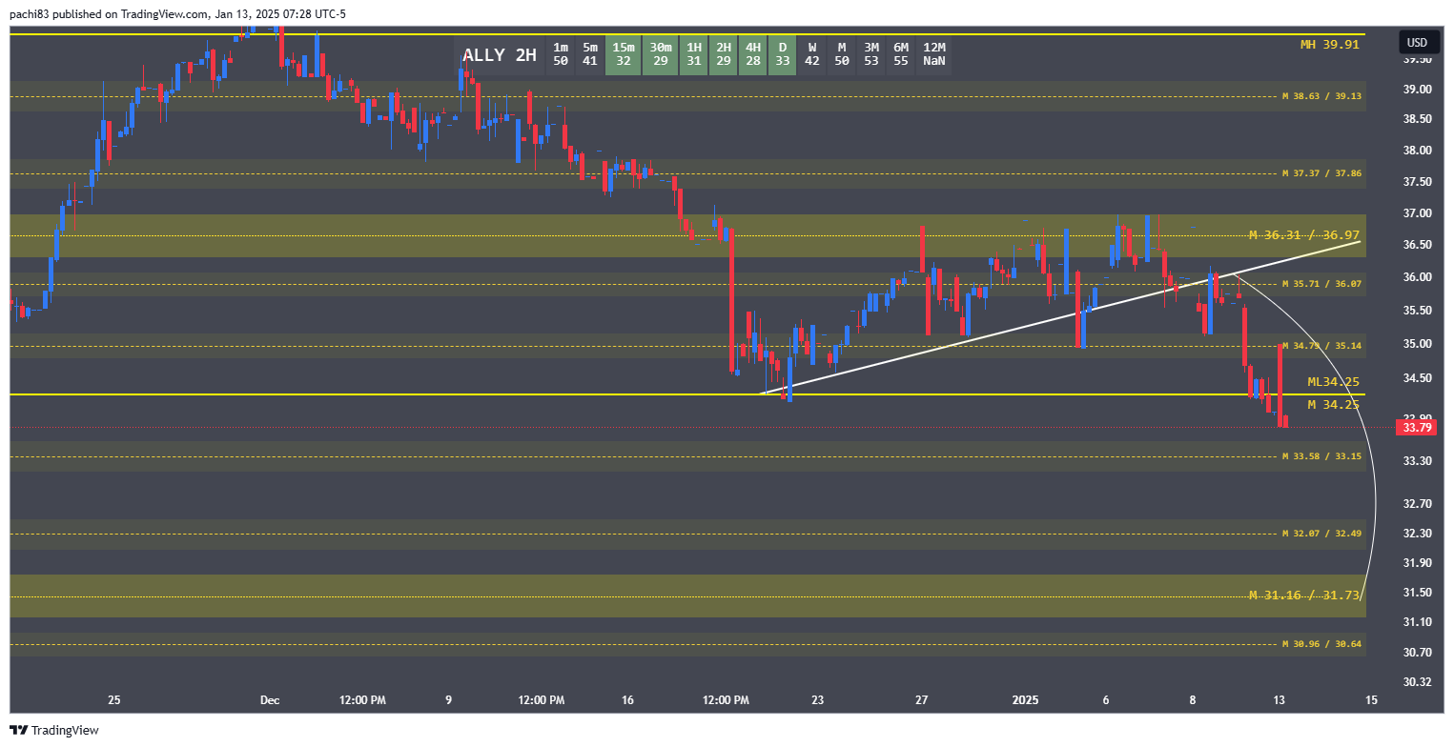Click 37.50 on the price axis
The width and height of the screenshot is (1454, 747).
point(1418,182)
